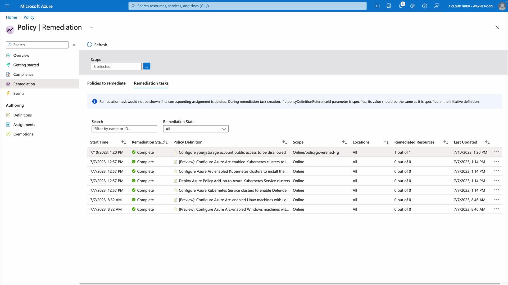The height and width of the screenshot is (285, 508).
Task: Open the Directories and subscriptions filter icon
Action: (x=389, y=6)
